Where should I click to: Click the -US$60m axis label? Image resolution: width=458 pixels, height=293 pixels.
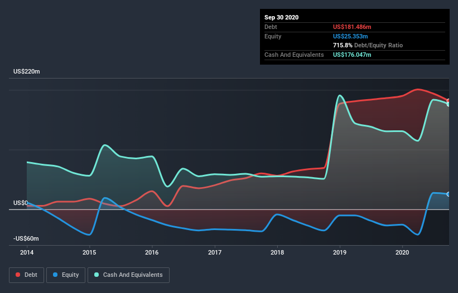pos(26,238)
